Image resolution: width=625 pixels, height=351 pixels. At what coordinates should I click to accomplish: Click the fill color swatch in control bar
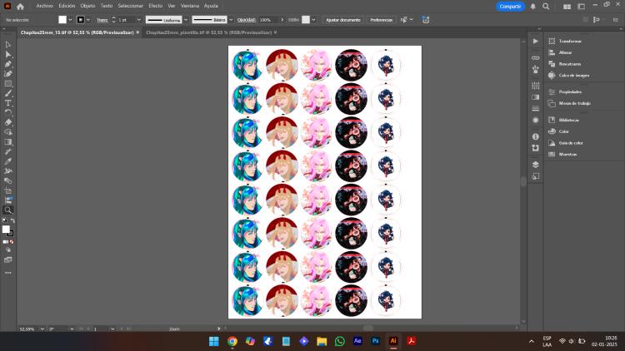click(62, 20)
